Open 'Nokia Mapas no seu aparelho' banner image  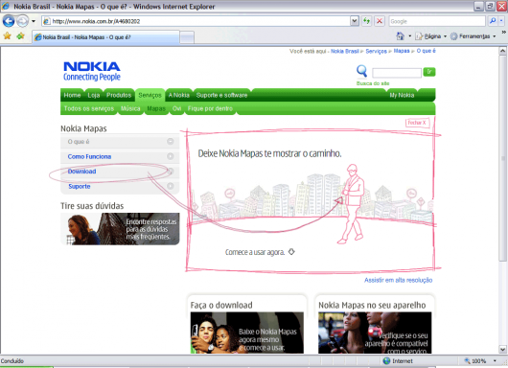(375, 333)
